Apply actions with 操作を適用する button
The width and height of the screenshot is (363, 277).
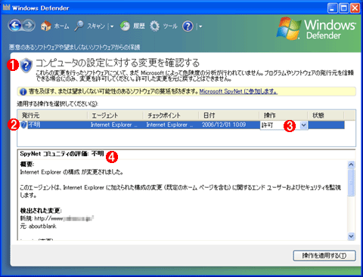tap(324, 256)
